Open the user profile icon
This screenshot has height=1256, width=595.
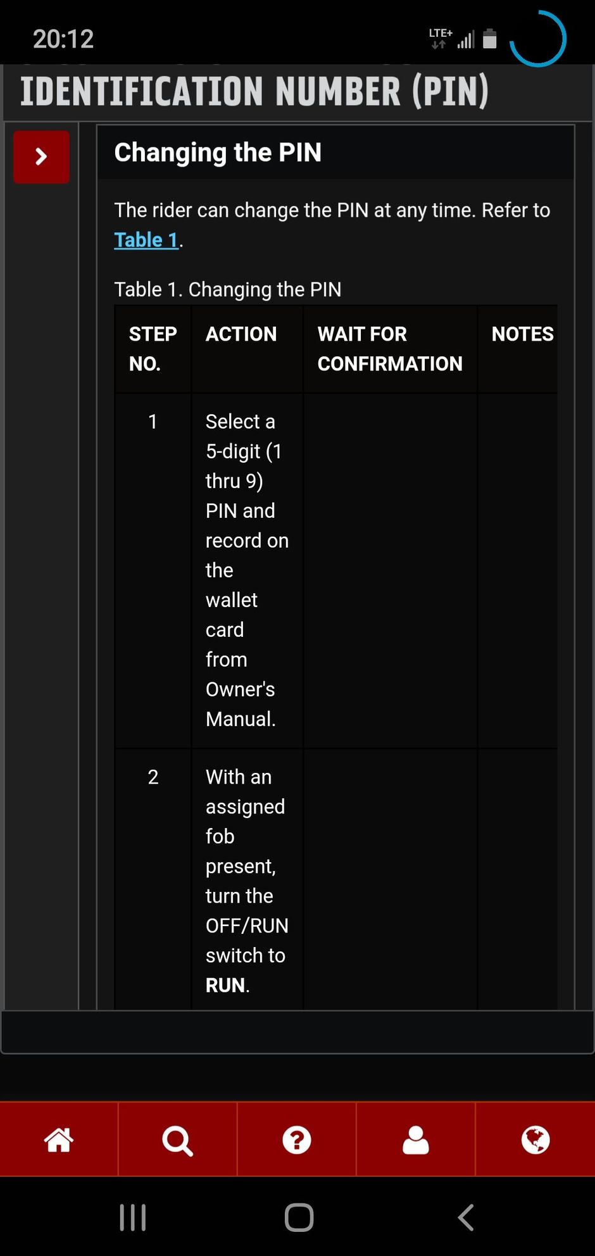coord(415,1140)
